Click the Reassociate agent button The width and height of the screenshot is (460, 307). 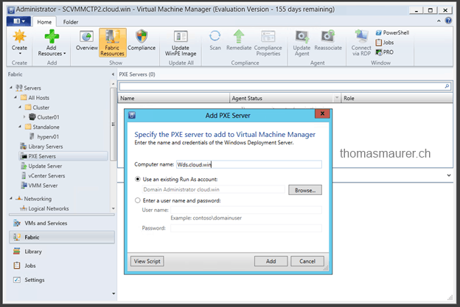(328, 40)
